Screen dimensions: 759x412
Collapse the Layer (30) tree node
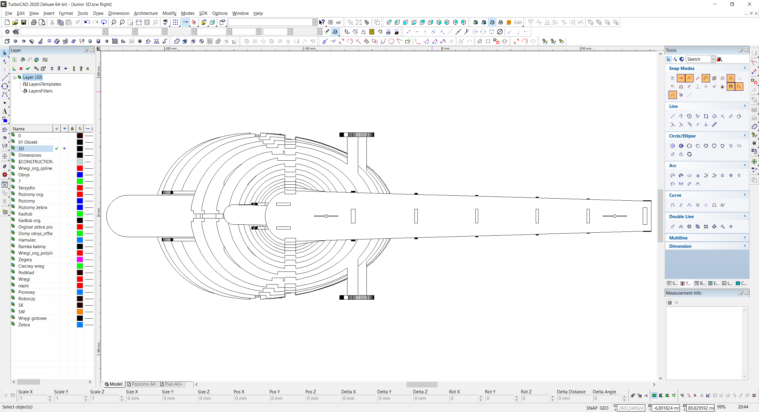pos(15,77)
